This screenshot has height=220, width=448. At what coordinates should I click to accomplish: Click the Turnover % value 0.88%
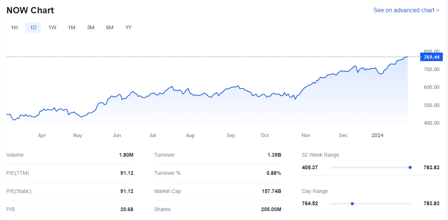click(274, 173)
